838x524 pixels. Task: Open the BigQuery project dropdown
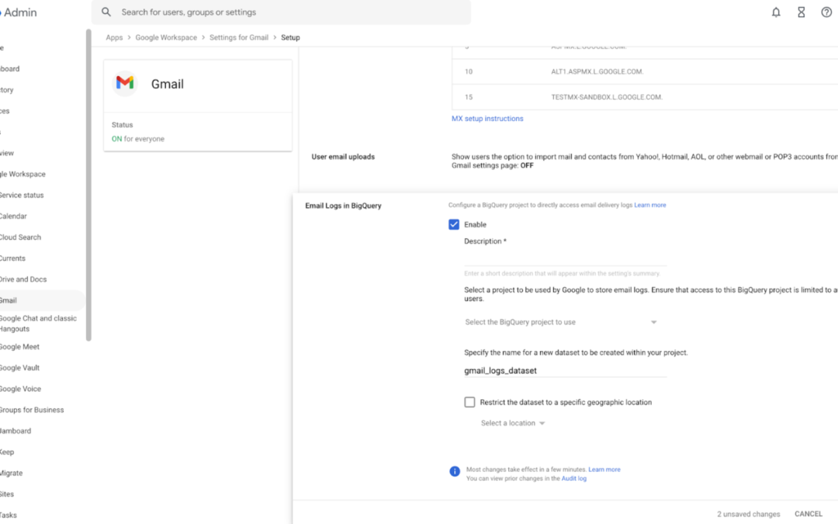click(x=561, y=322)
